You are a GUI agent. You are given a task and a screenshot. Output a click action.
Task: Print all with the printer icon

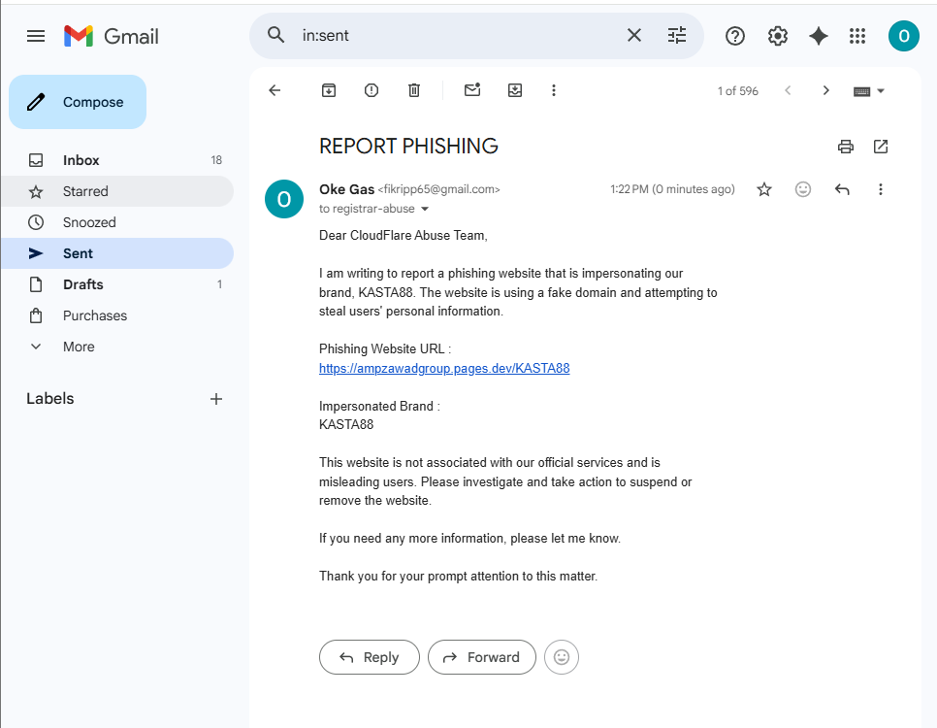click(845, 147)
